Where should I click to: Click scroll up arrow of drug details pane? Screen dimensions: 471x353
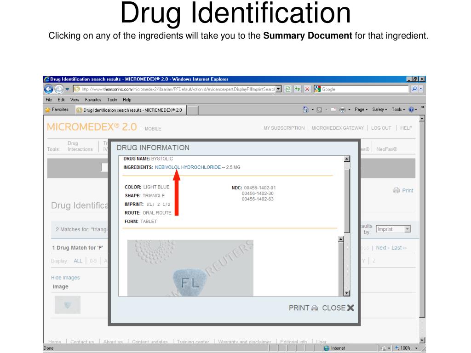click(x=347, y=159)
